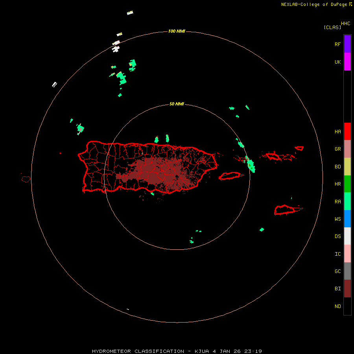Click the ND black legend swatch

pyautogui.click(x=347, y=306)
